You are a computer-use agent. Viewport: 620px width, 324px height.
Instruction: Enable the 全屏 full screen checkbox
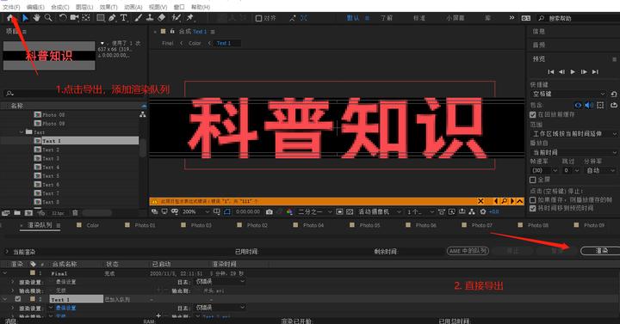[533, 180]
